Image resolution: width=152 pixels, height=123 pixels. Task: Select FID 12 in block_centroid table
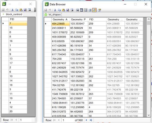pyautogui.click(x=18, y=107)
